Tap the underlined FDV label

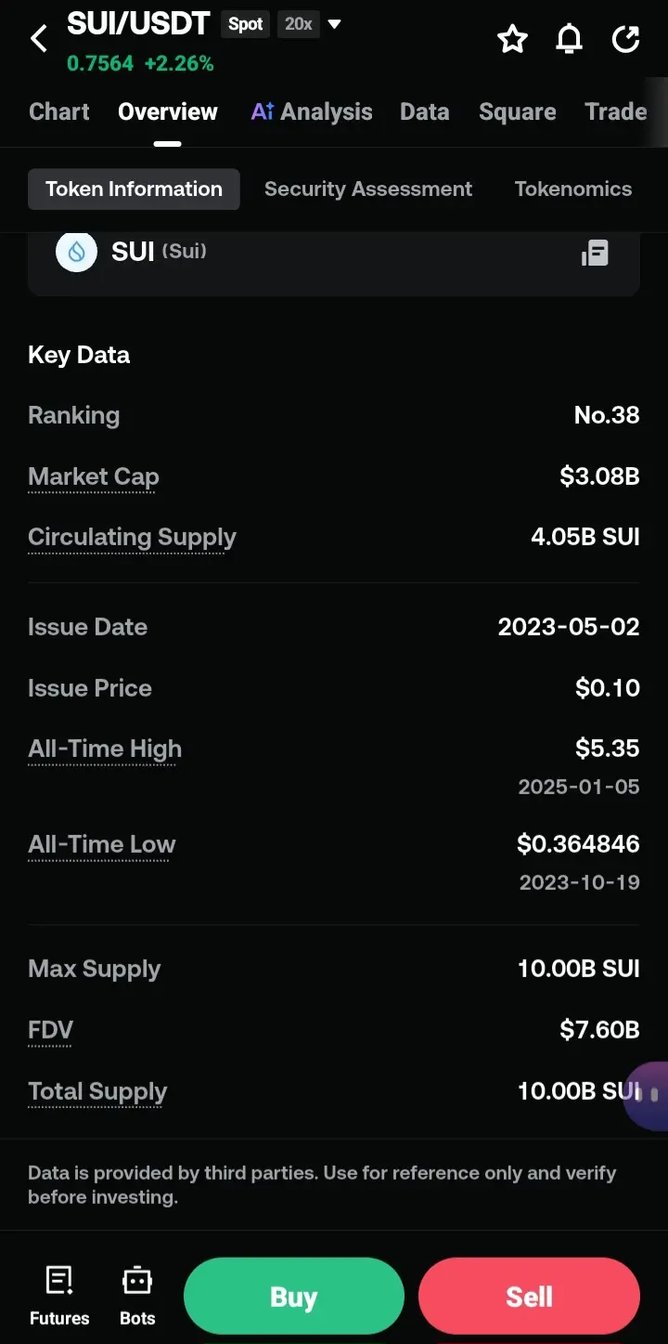[50, 1030]
